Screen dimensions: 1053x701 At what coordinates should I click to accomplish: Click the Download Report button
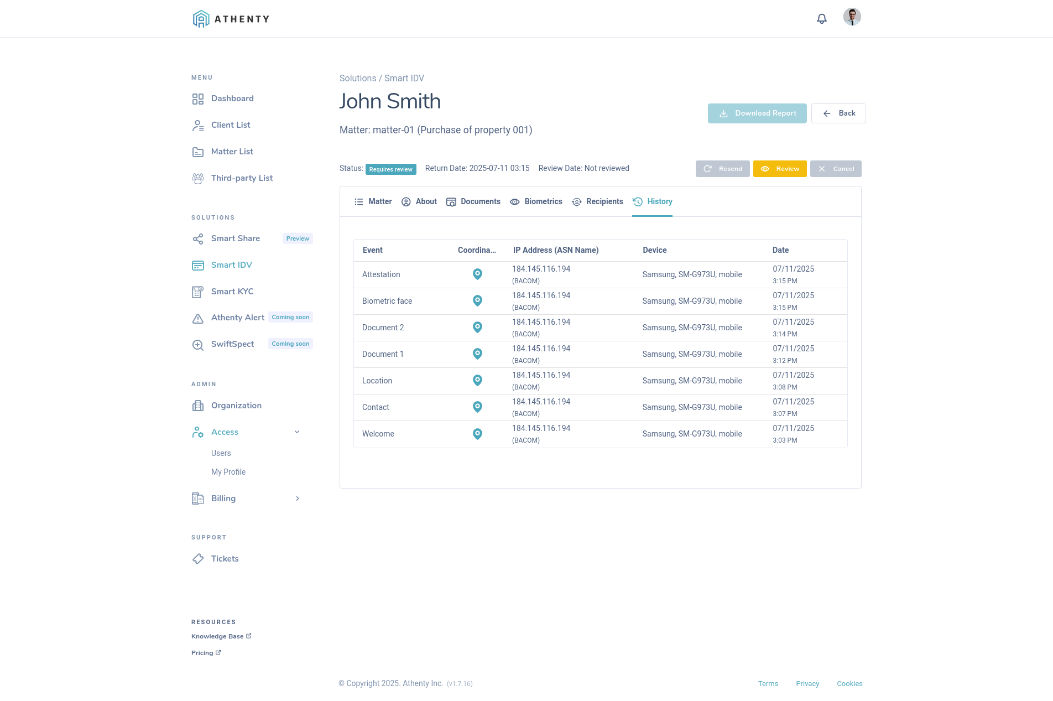(757, 113)
